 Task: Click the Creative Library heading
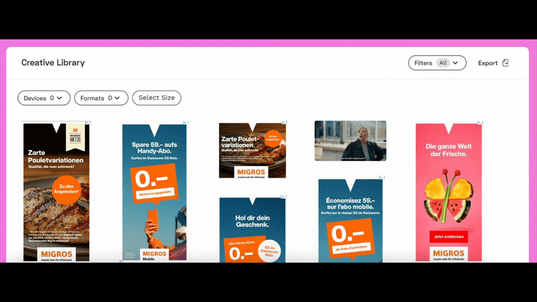click(x=53, y=62)
